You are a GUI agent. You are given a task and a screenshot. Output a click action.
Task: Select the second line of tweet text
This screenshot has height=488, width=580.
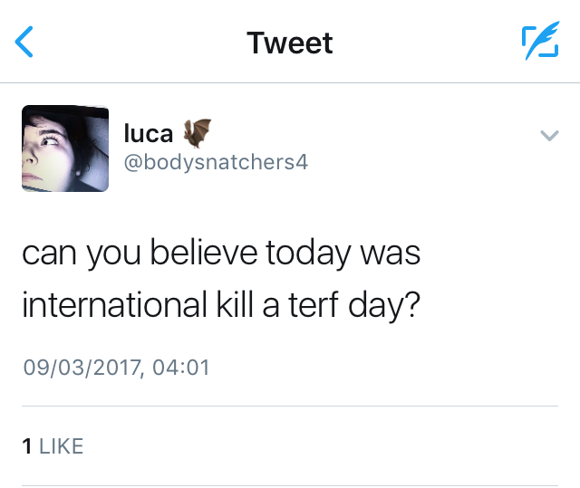click(x=220, y=303)
